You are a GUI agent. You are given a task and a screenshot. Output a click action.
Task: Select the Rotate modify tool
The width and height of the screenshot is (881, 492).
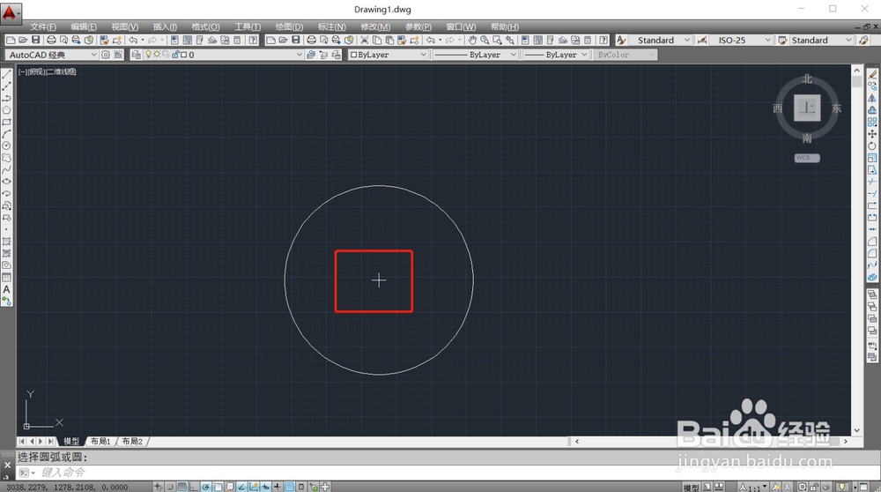[872, 145]
